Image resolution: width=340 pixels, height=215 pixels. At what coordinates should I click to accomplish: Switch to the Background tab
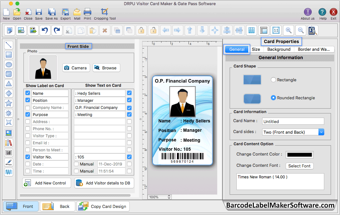[279, 49]
